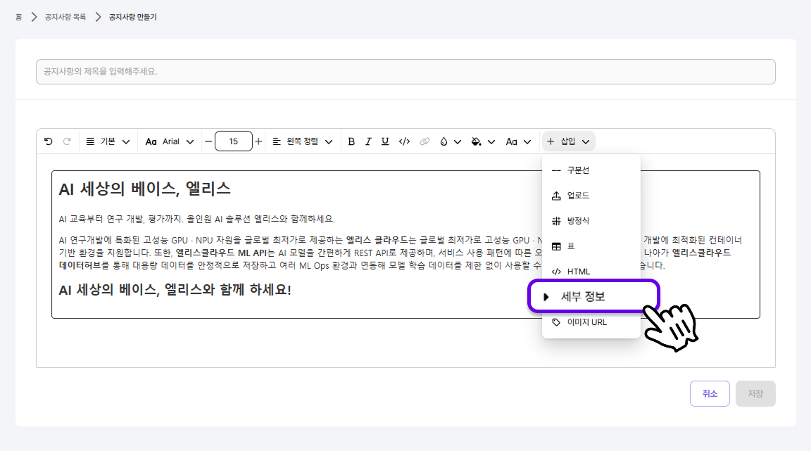Toggle inline code formatting
The image size is (811, 451).
click(405, 141)
